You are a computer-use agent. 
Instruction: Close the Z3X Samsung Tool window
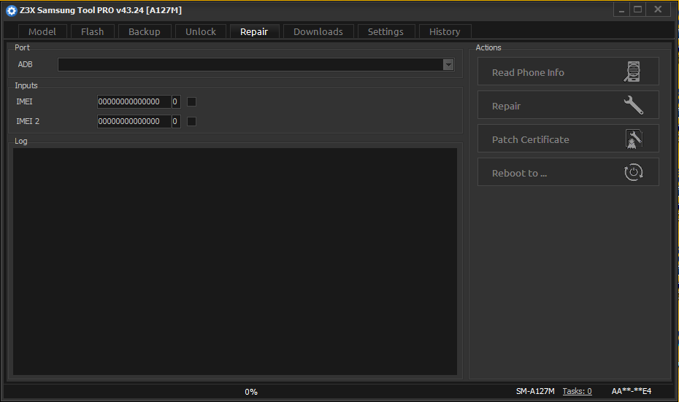(x=659, y=9)
